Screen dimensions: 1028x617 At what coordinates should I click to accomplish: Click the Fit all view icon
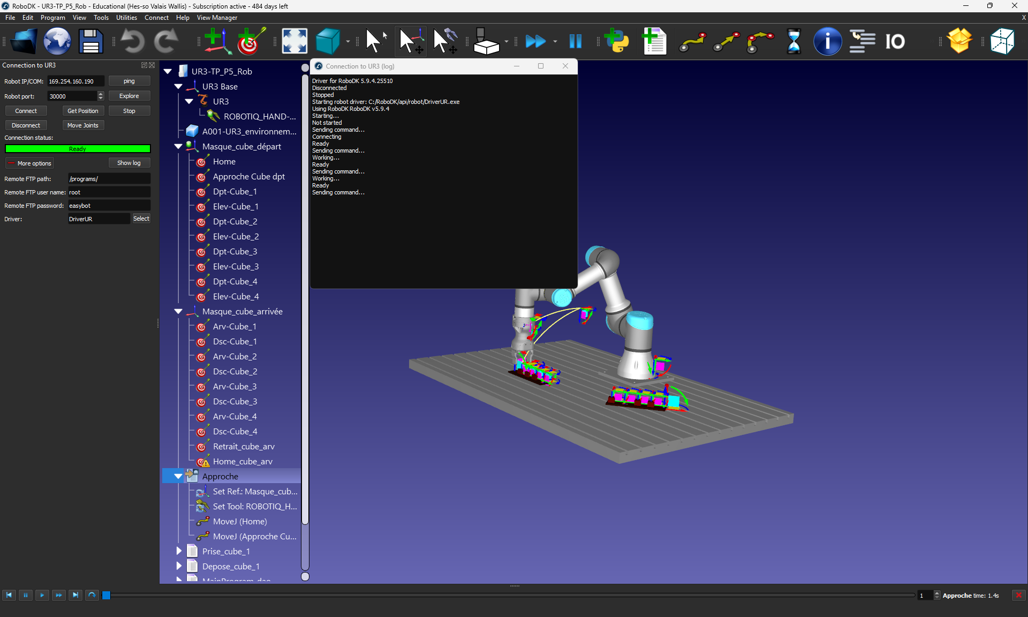[294, 41]
